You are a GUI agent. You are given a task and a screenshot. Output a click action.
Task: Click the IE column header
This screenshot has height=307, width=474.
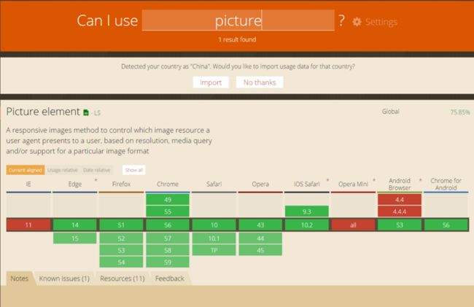pyautogui.click(x=28, y=184)
